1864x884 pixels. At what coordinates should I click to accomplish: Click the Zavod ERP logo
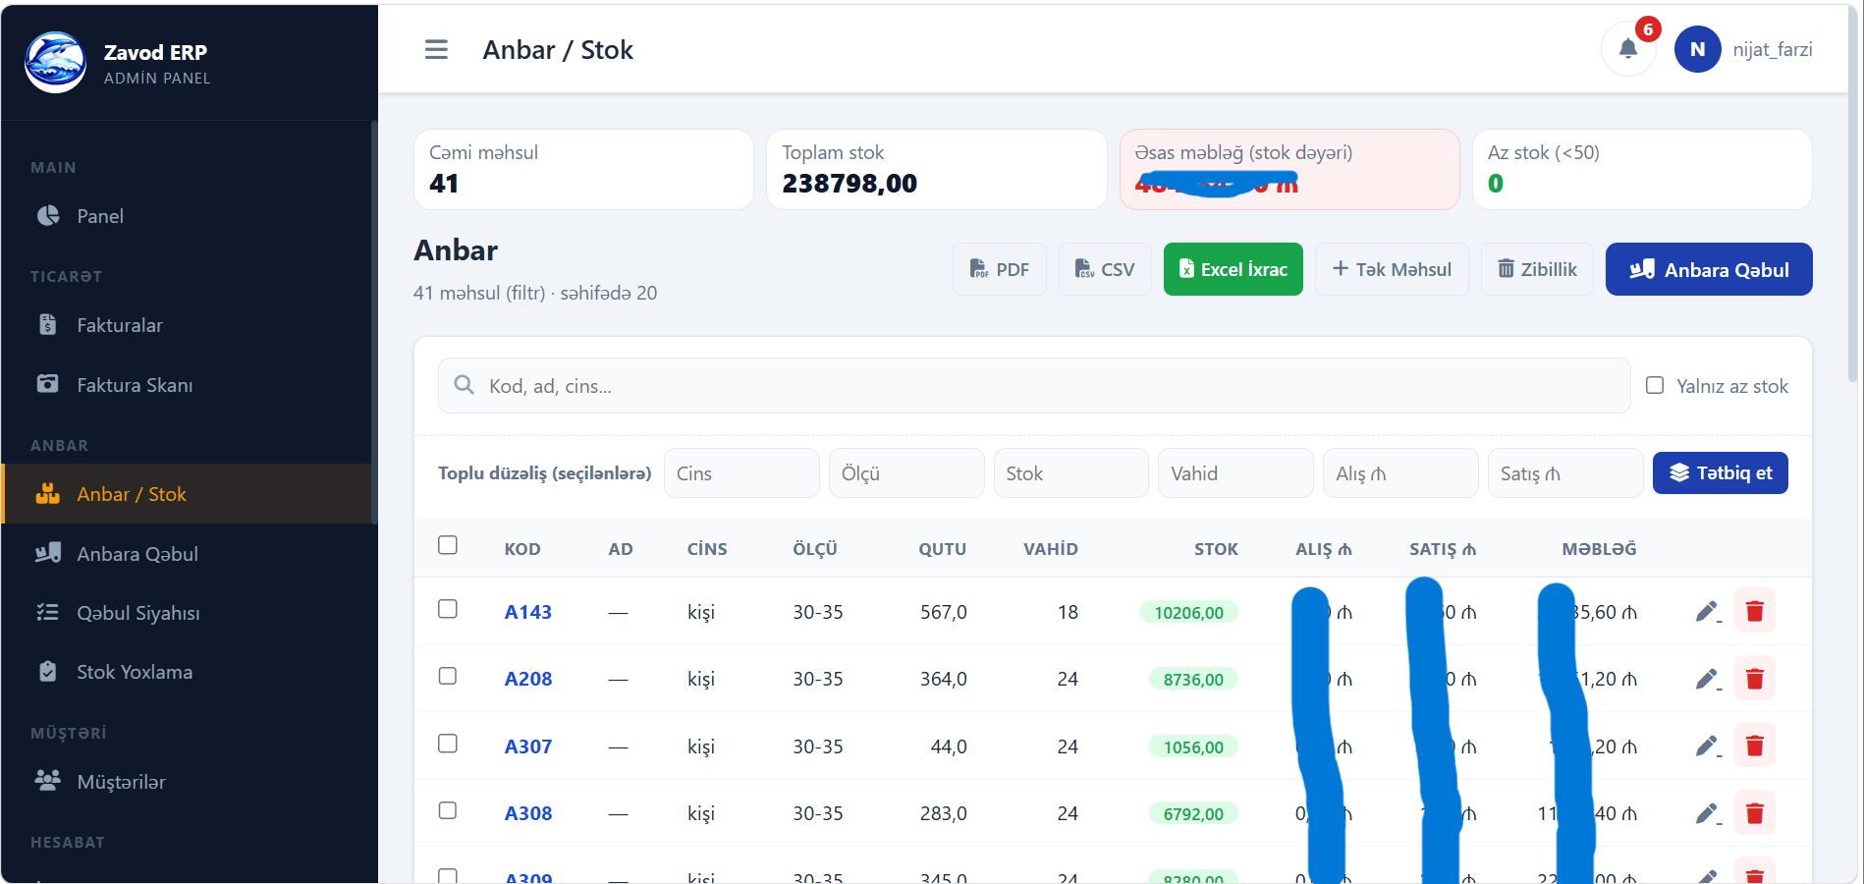(x=56, y=63)
